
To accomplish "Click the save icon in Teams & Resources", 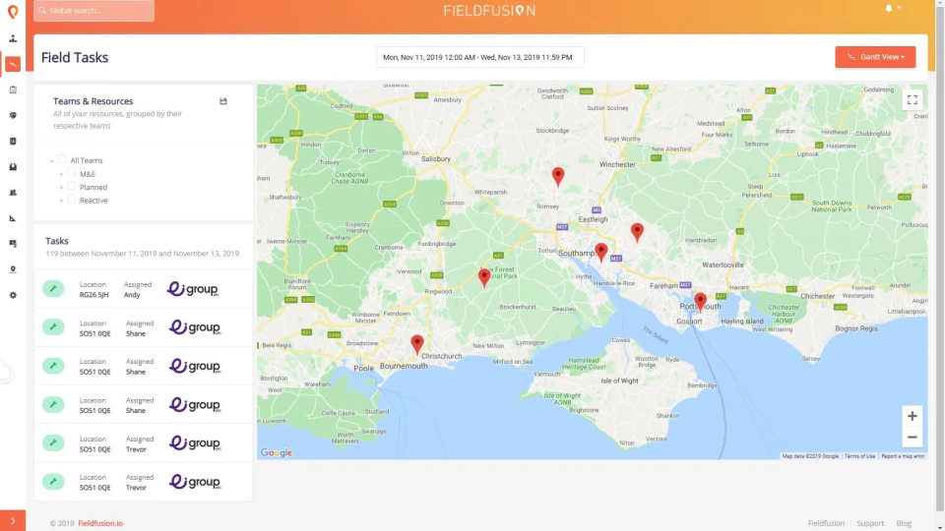I will (x=223, y=101).
